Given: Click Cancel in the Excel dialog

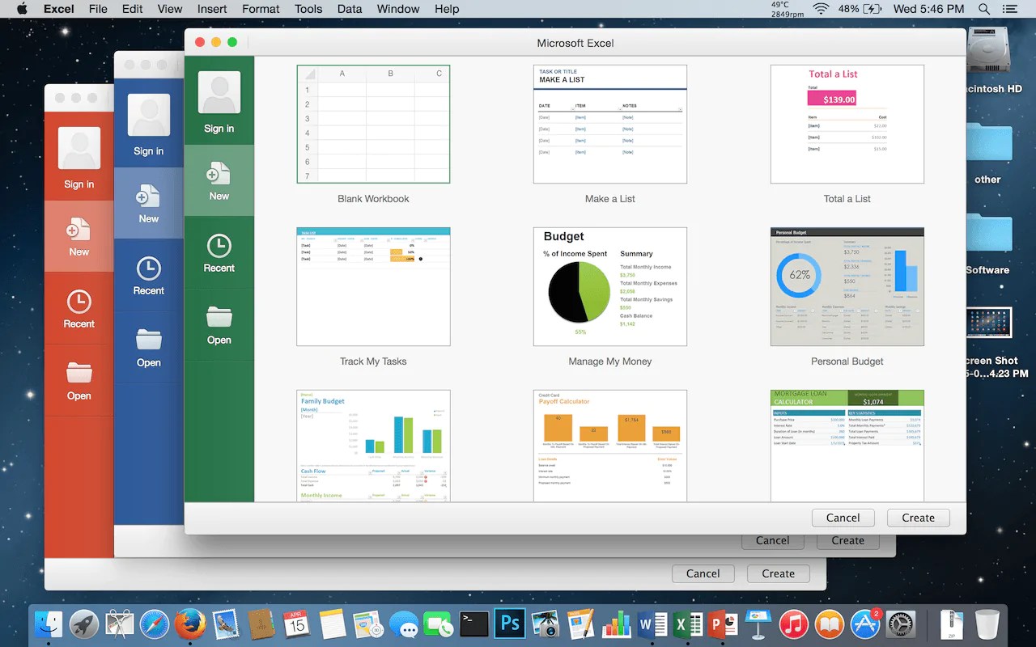Looking at the screenshot, I should pyautogui.click(x=843, y=518).
